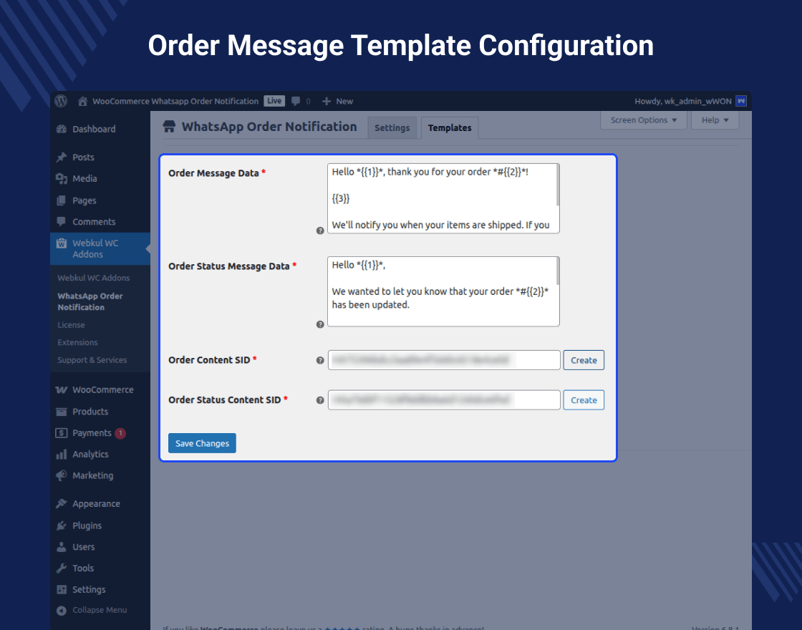Click the user avatar in admin bar

pos(740,101)
